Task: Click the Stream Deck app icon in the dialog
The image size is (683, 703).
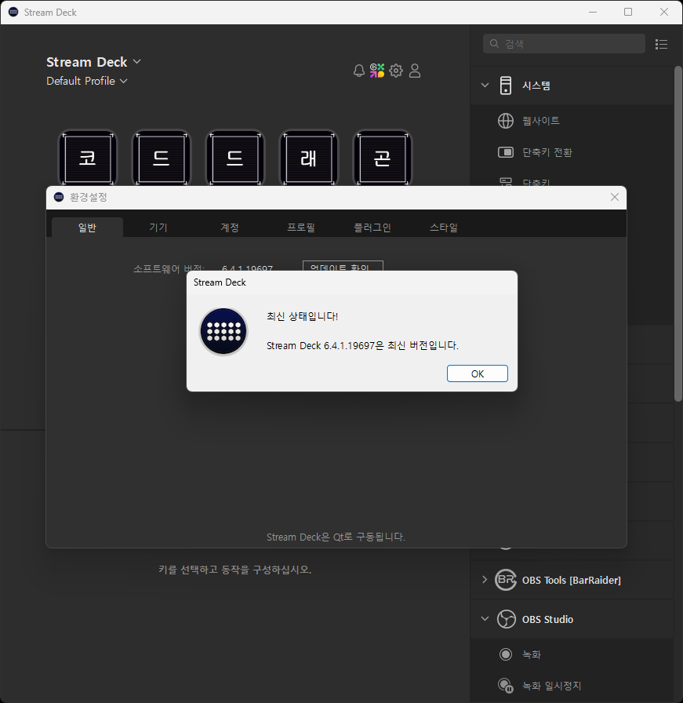Action: [x=223, y=331]
